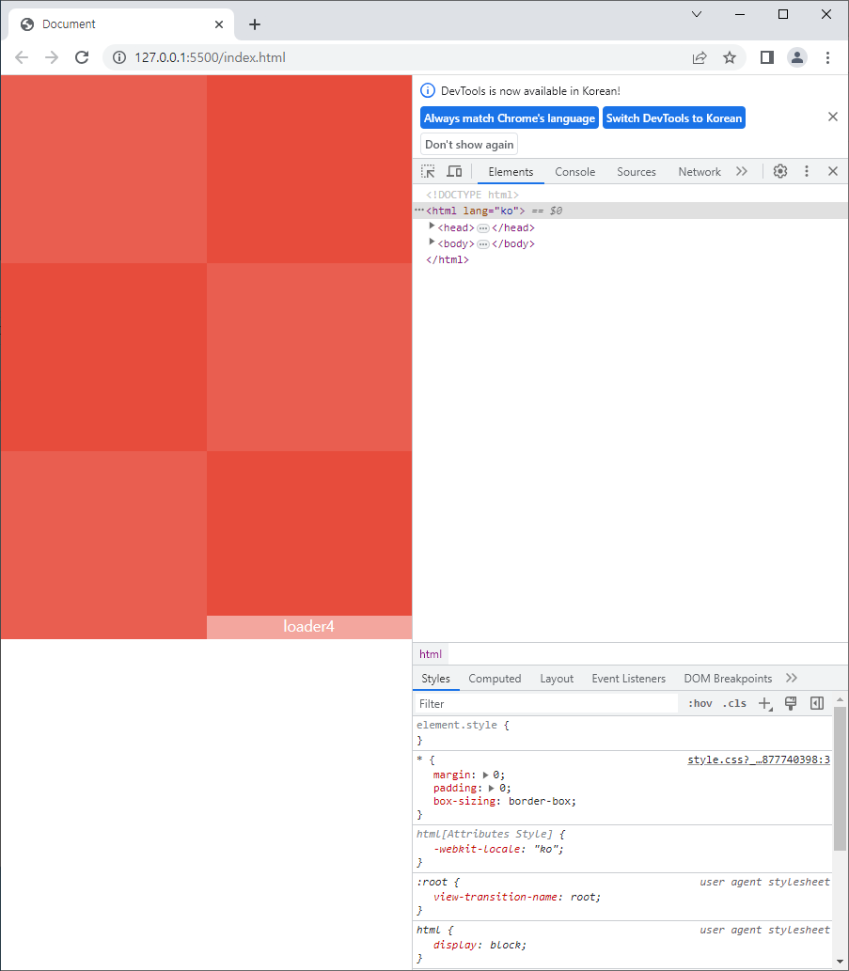Activate the inspect element picker
849x971 pixels.
tap(428, 171)
